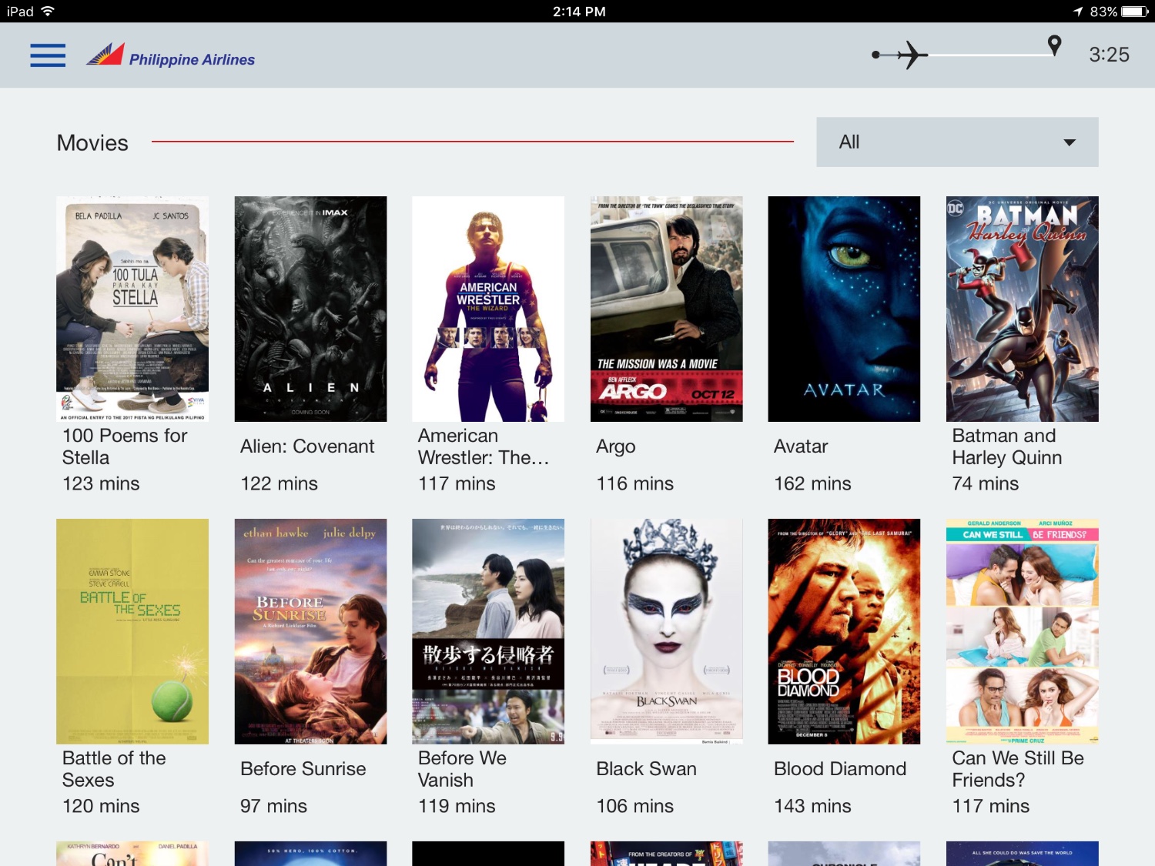The image size is (1155, 866).
Task: Select the title Alien: Covenant
Action: (307, 446)
